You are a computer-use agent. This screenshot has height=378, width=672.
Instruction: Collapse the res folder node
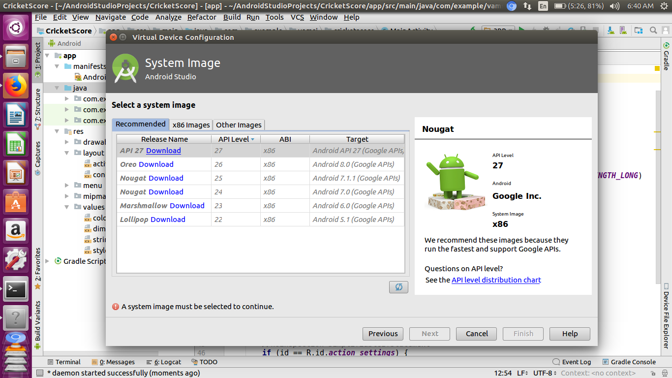click(x=57, y=131)
